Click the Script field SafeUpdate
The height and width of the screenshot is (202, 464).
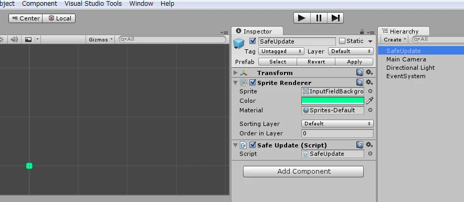click(333, 154)
